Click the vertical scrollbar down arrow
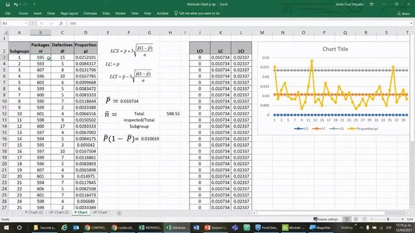Viewport: 415px width, 233px height. point(412,208)
